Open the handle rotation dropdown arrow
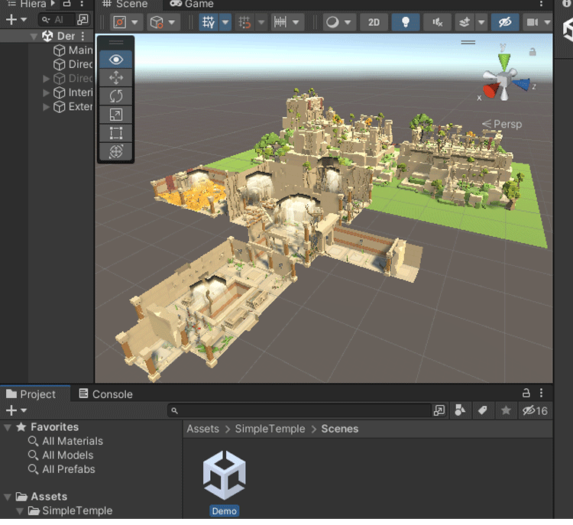Image resolution: width=573 pixels, height=525 pixels. tap(171, 22)
